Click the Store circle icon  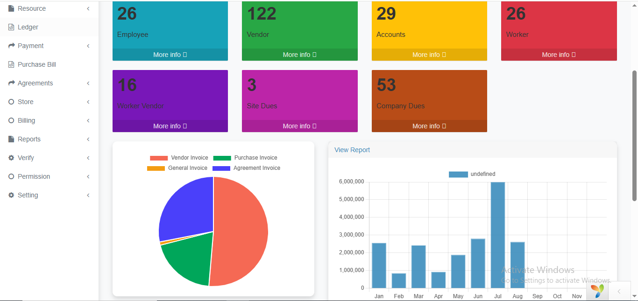tap(12, 102)
